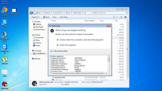Viewport: 162px width, 91px height.
Task: Refresh the address bar location
Action: tap(95, 13)
